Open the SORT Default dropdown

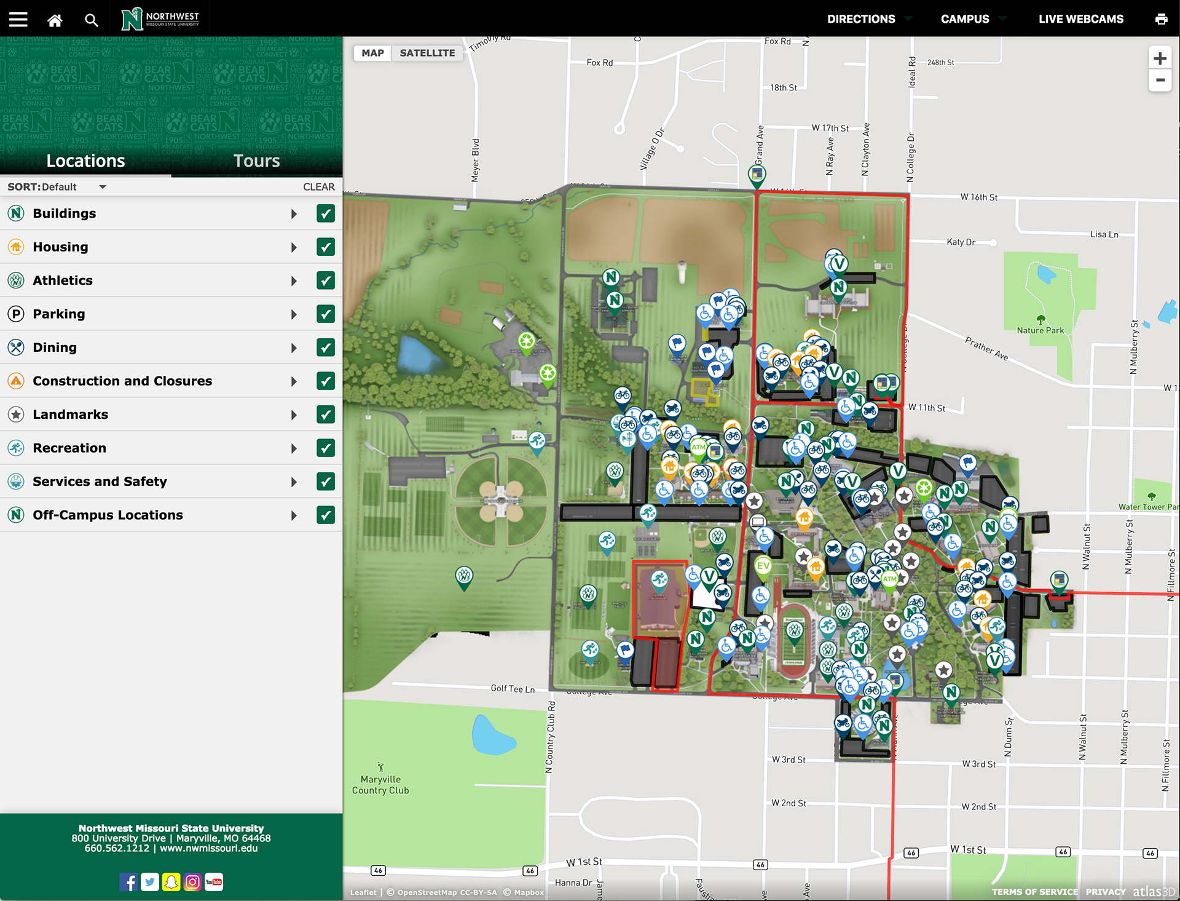pyautogui.click(x=57, y=187)
